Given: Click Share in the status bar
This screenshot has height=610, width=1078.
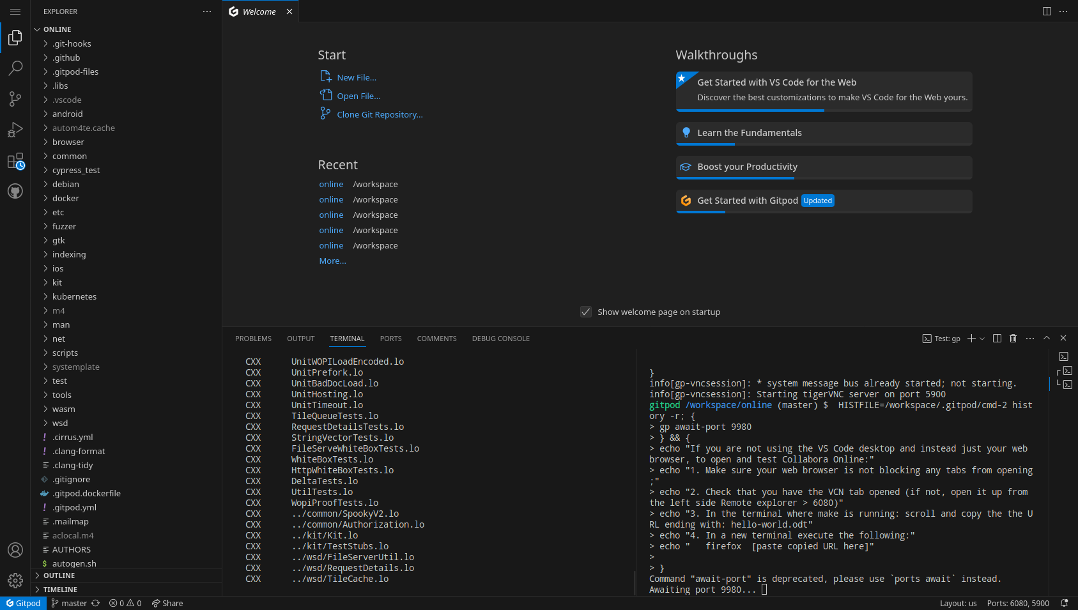Looking at the screenshot, I should coord(167,603).
